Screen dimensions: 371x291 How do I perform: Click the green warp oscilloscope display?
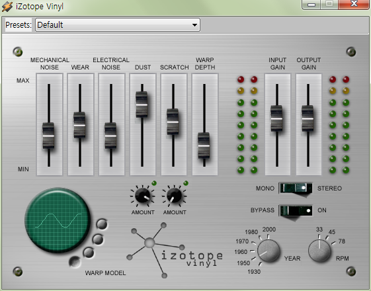pos(58,220)
